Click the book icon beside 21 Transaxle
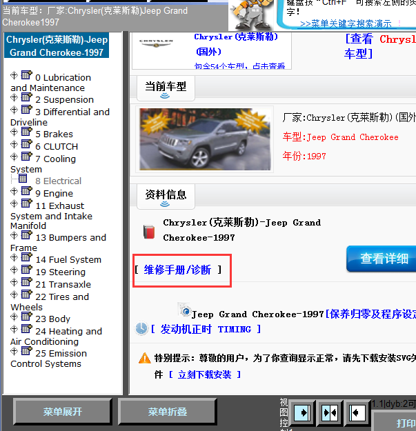416x431 pixels. click(27, 282)
